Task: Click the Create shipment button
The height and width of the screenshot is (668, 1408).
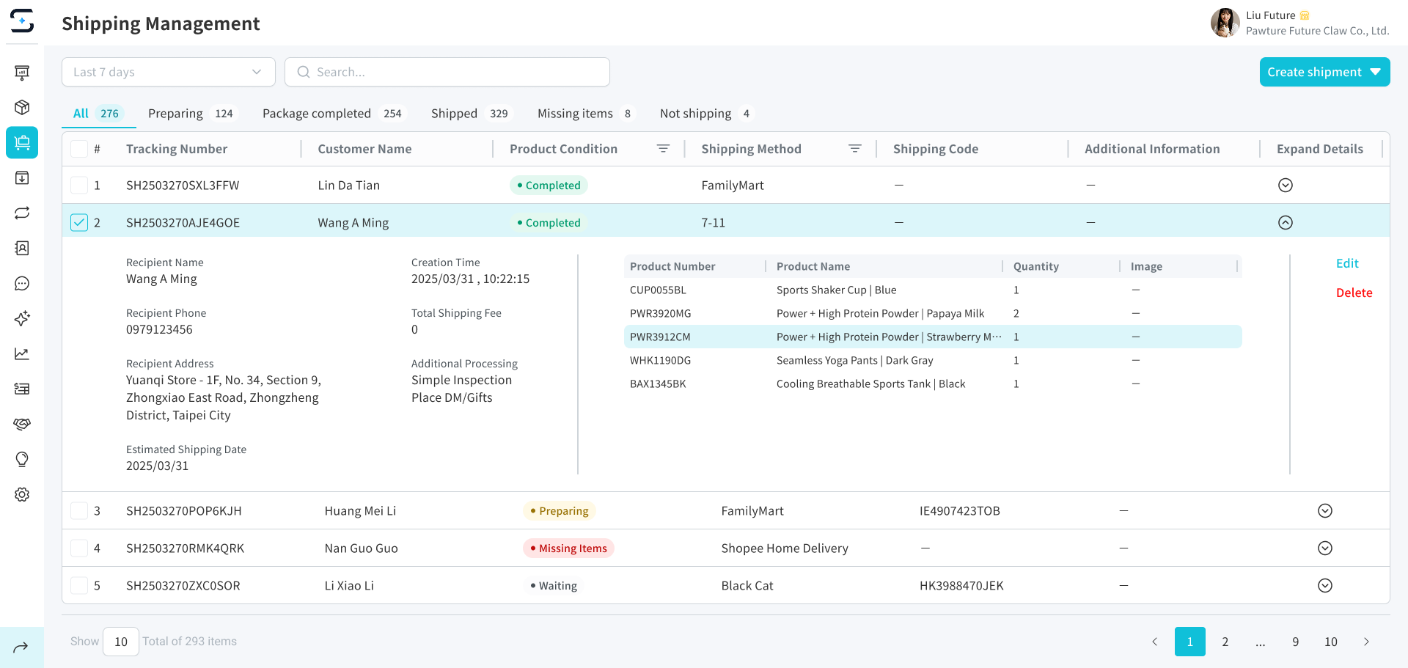Action: 1324,72
